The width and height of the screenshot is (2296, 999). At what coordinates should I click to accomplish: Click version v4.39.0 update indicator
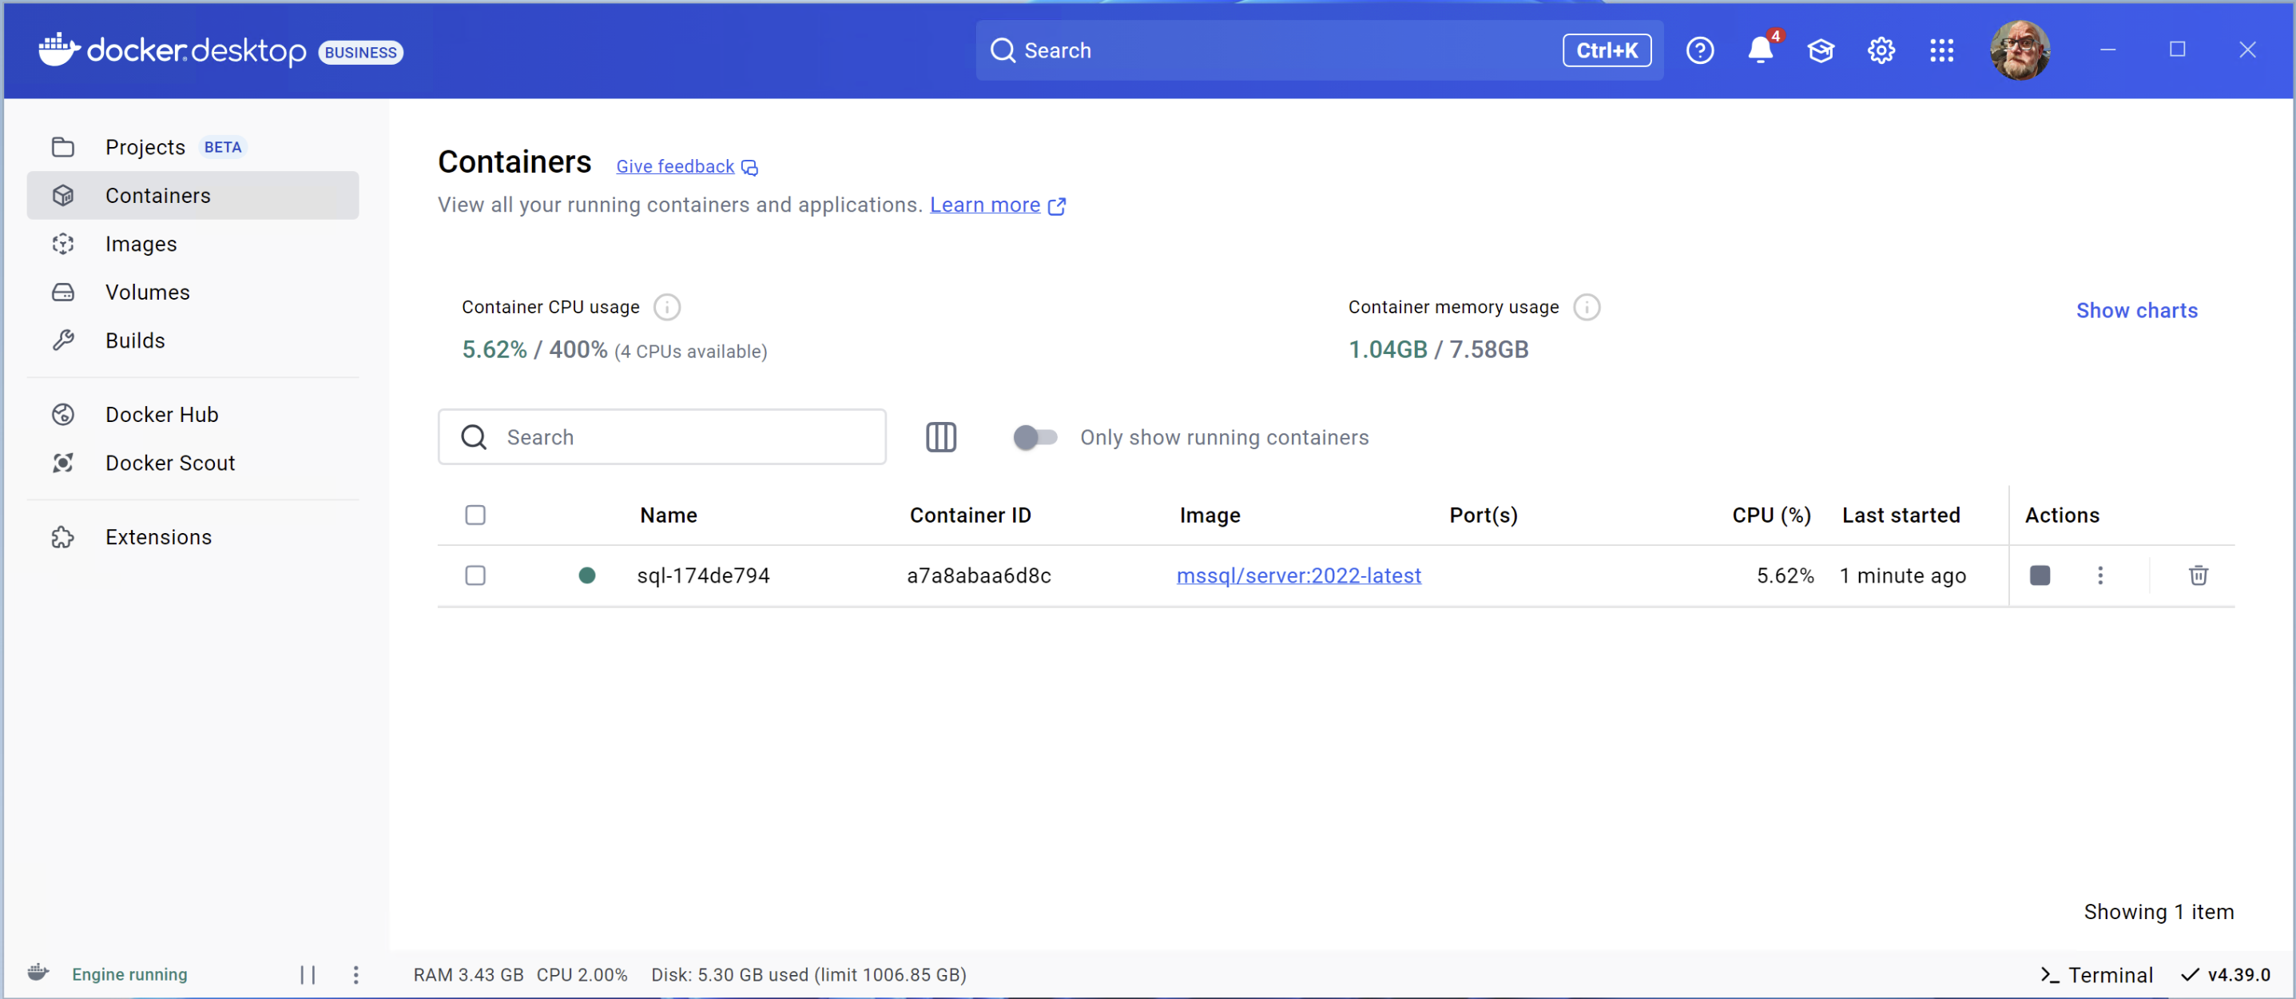coord(2226,974)
